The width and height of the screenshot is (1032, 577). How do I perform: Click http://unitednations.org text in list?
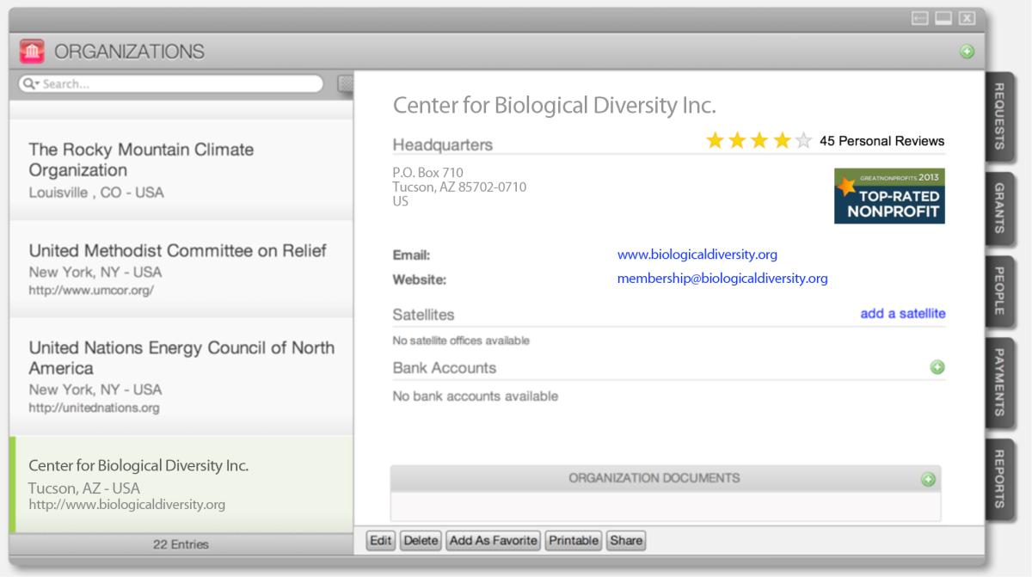(x=94, y=408)
